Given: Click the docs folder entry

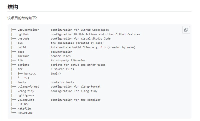Looking at the screenshot, I should tap(21, 52).
